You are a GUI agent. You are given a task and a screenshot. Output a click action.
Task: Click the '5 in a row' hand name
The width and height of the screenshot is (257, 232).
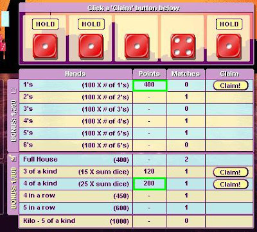tap(39, 208)
